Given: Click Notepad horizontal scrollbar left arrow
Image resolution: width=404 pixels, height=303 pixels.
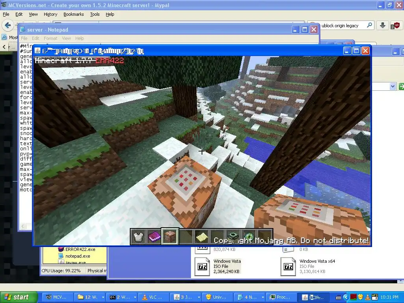Looking at the screenshot, I should tap(23, 226).
